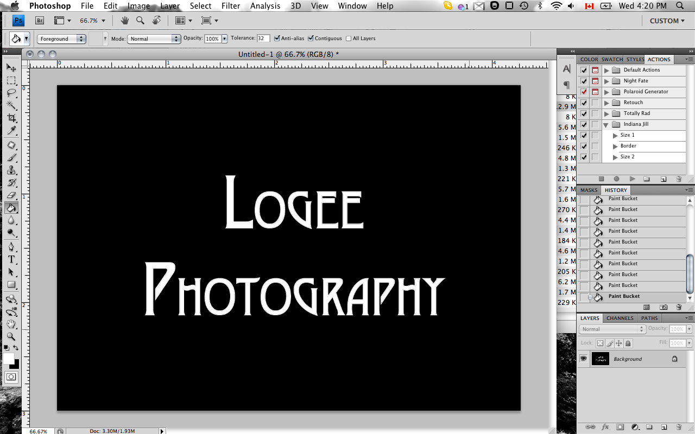Open the CUSTOM workspace switcher
The width and height of the screenshot is (695, 434).
tap(667, 21)
